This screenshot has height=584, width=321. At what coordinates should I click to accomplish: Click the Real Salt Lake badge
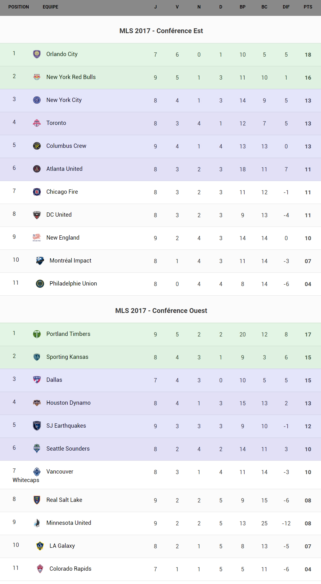click(x=37, y=500)
